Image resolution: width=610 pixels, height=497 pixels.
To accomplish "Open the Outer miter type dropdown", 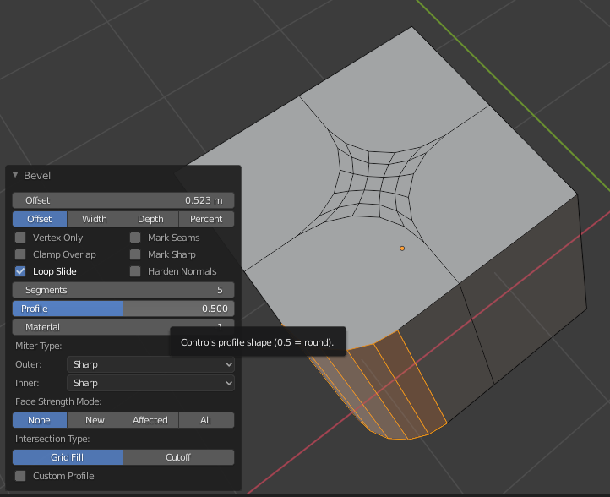I will pyautogui.click(x=150, y=364).
